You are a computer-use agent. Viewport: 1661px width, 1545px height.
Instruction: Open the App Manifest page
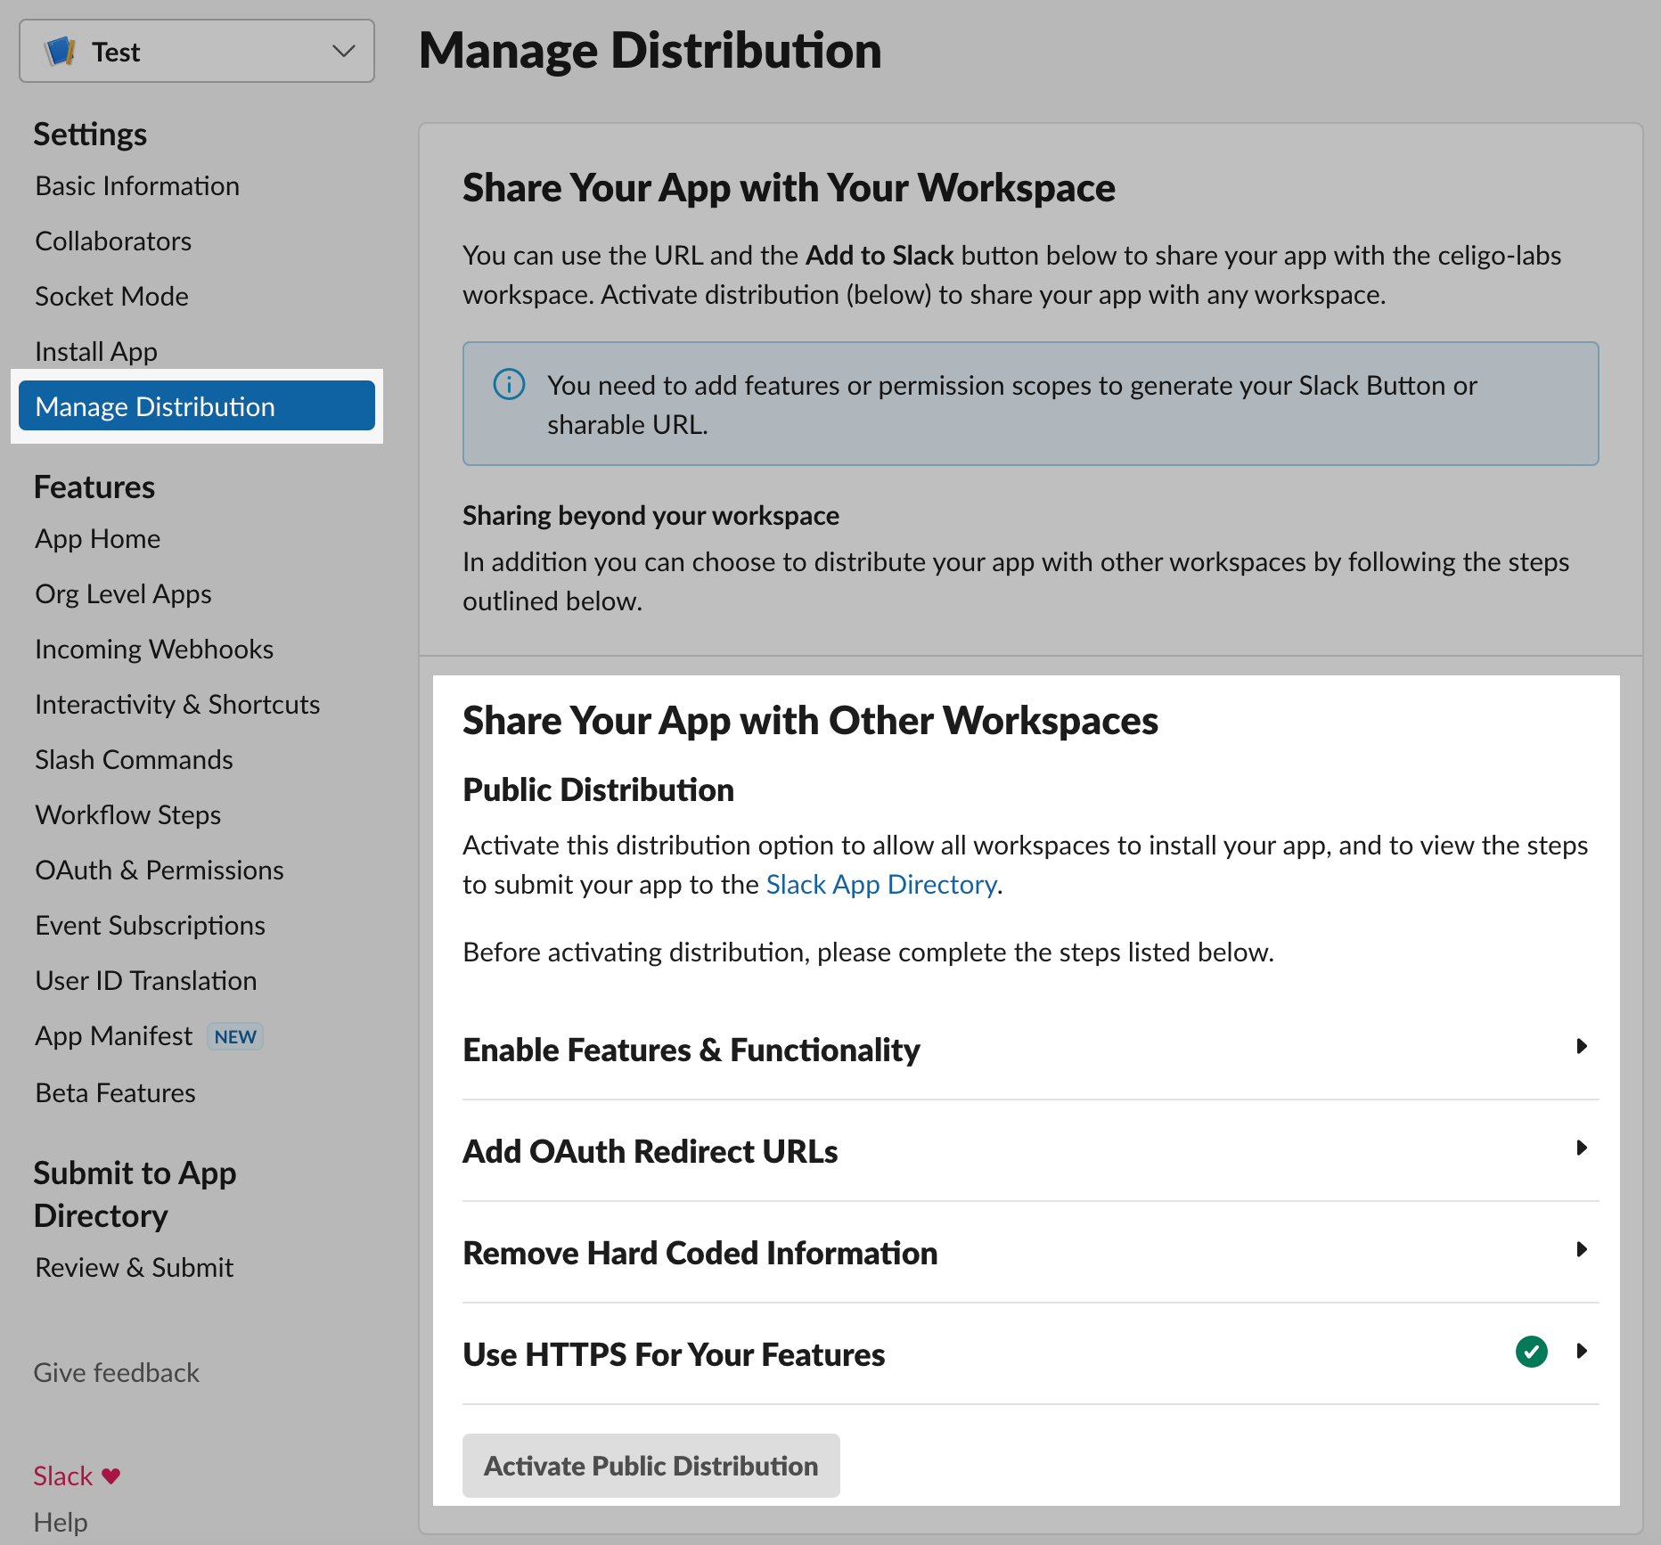coord(113,1034)
